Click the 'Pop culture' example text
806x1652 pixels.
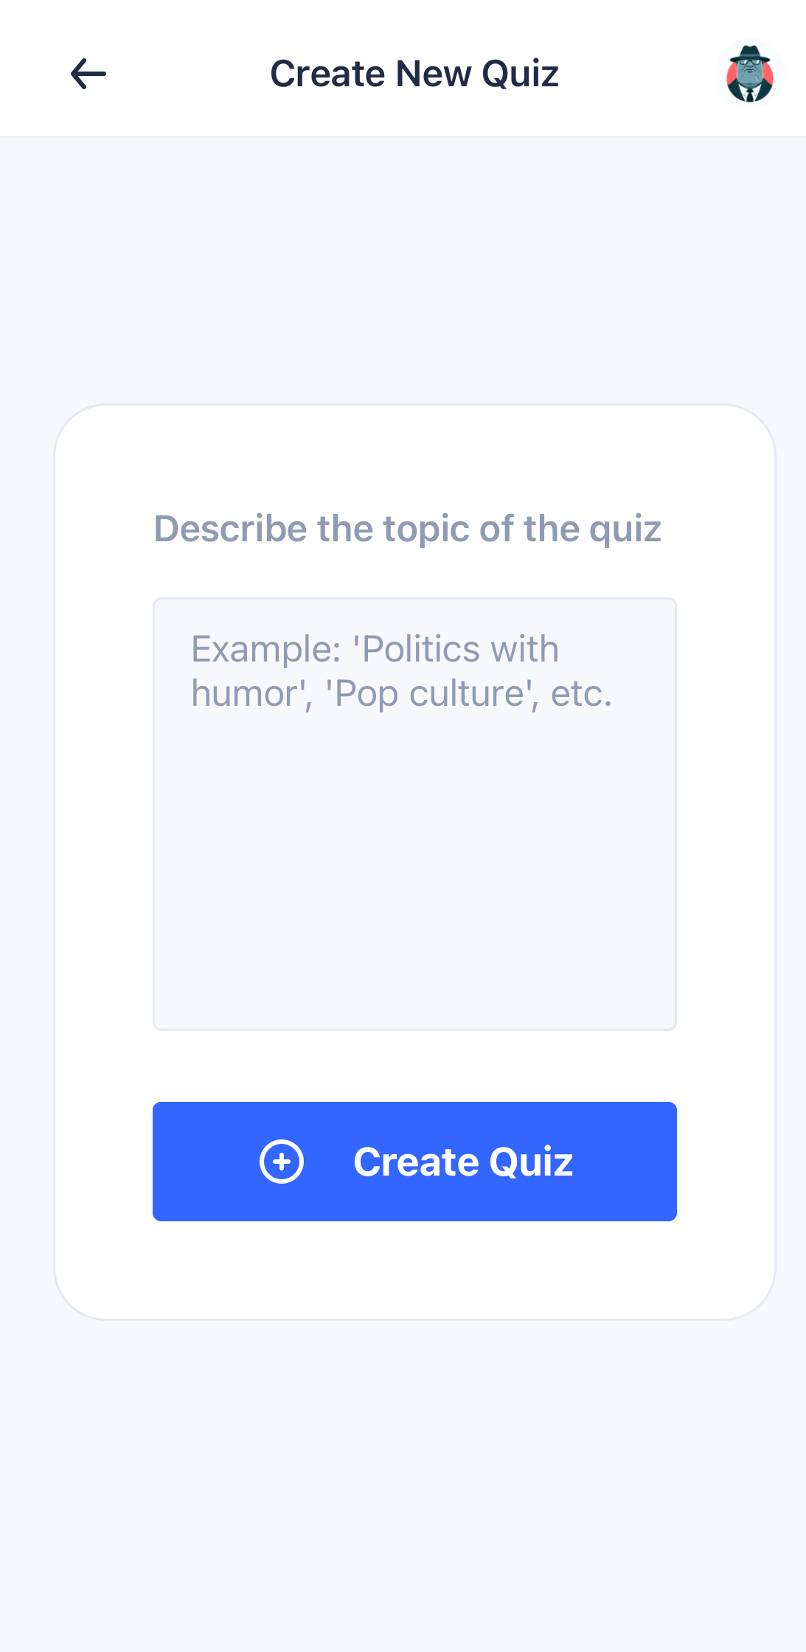point(429,694)
